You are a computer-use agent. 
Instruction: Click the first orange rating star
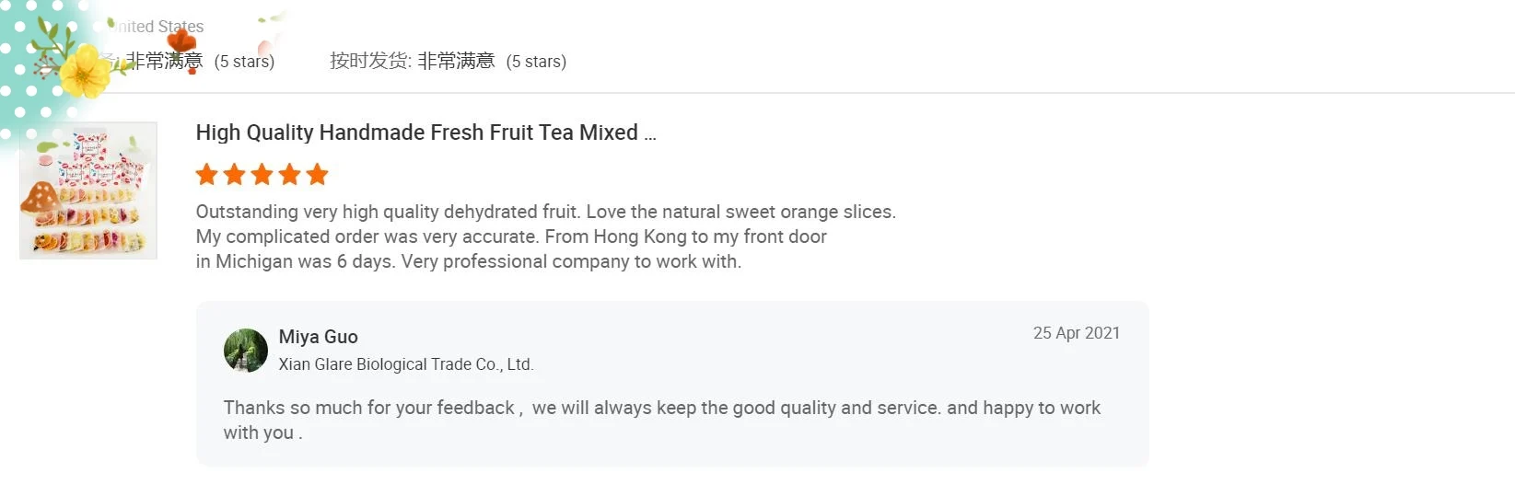point(207,174)
